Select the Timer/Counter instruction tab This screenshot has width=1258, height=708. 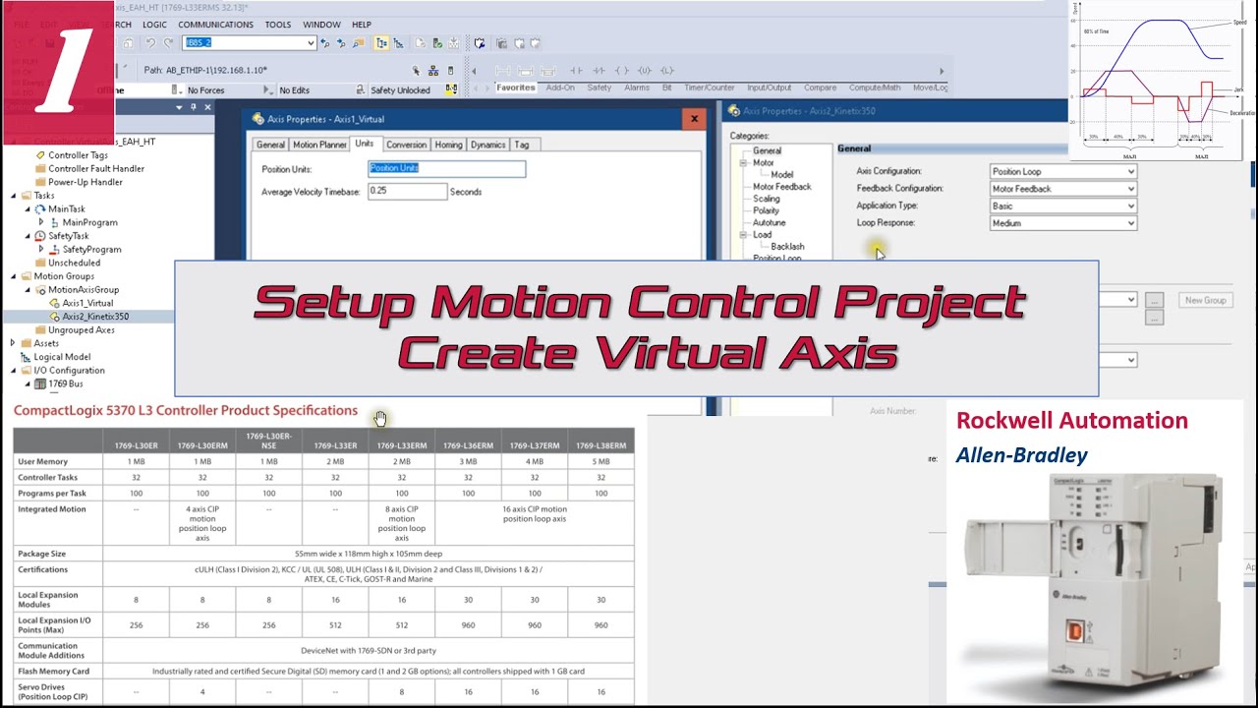[710, 88]
